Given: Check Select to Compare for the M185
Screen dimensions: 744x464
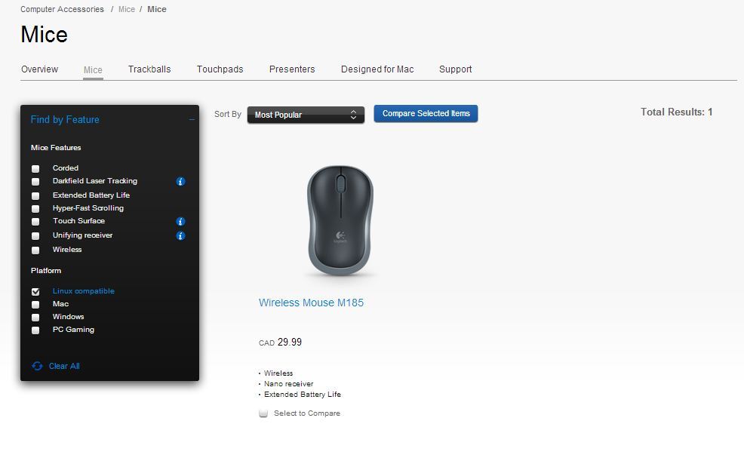Looking at the screenshot, I should coord(263,413).
